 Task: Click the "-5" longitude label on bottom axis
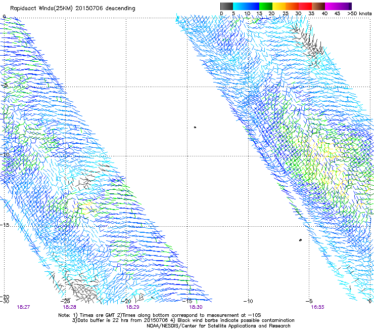[x=309, y=301]
